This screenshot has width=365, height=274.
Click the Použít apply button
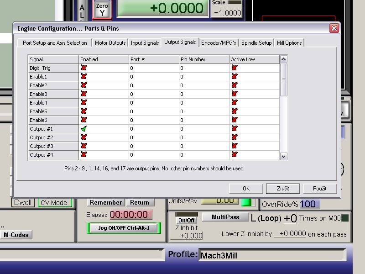coord(319,188)
